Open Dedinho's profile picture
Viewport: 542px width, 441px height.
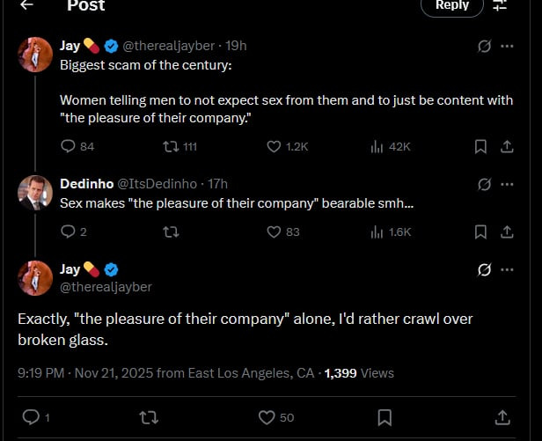coord(35,192)
